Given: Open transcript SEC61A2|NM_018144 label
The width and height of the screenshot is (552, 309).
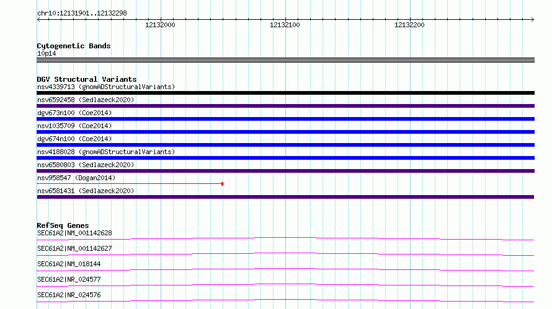Looking at the screenshot, I should [x=69, y=264].
